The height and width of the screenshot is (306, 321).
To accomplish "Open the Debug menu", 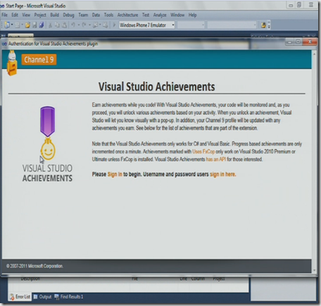I will [x=68, y=15].
